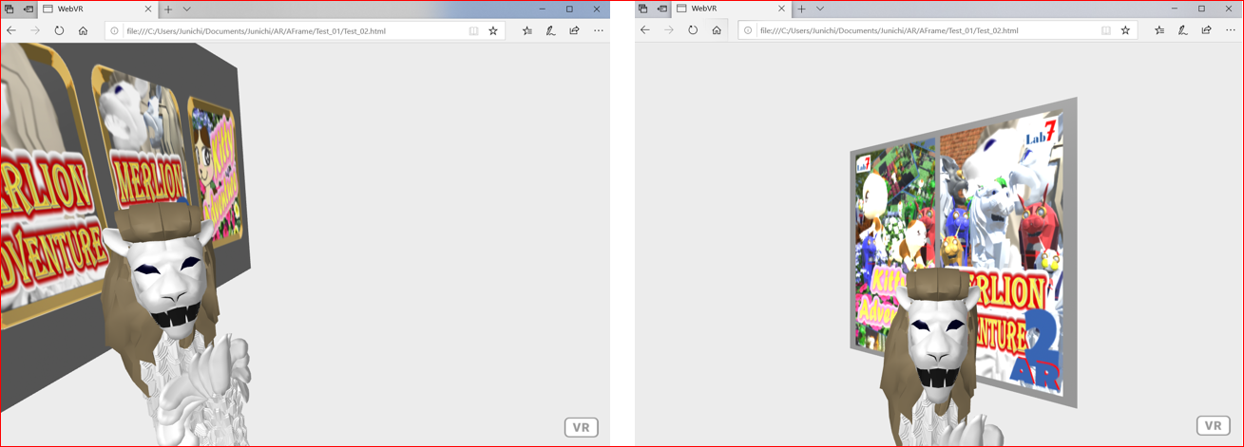The width and height of the screenshot is (1244, 447).
Task: Select the WebVR tab in the left window
Action: [95, 9]
